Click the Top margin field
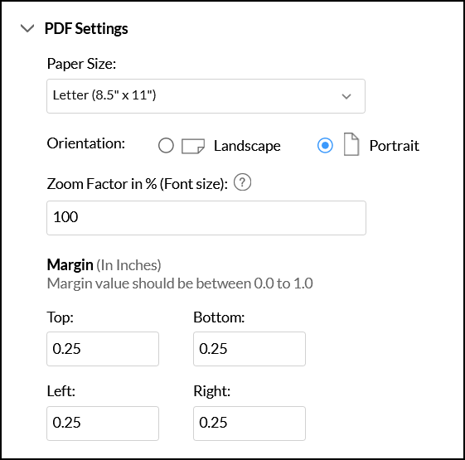The image size is (465, 460). click(x=103, y=349)
